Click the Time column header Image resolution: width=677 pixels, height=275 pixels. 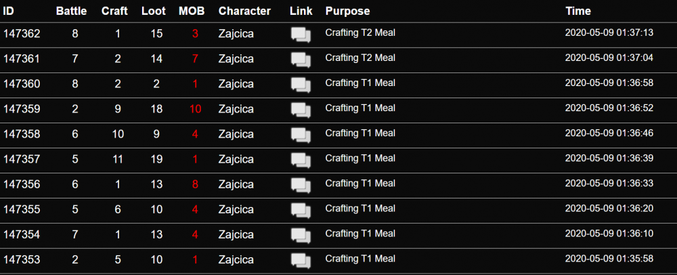578,12
